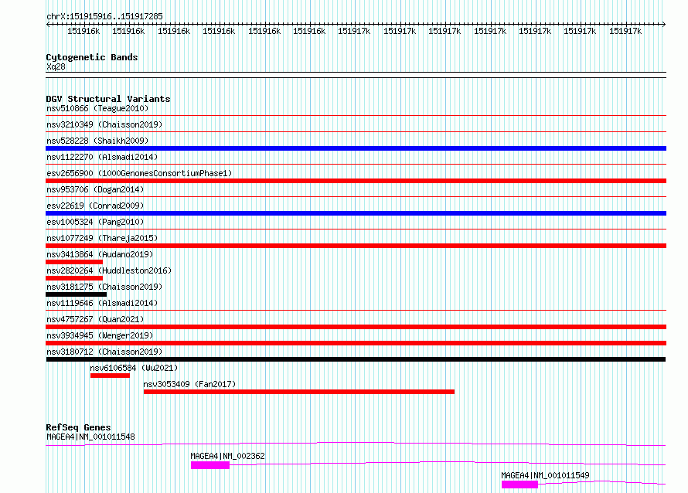The height and width of the screenshot is (493, 688).
Task: Click the long black bar under nsv3180712
Action: (356, 359)
